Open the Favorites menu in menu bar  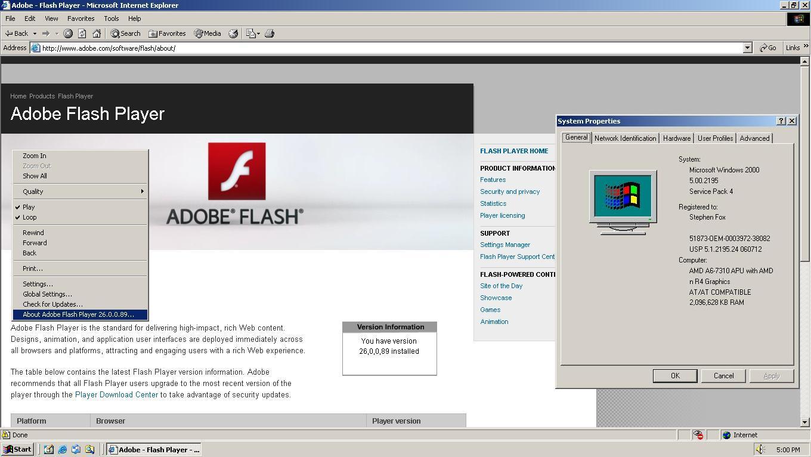tap(81, 18)
